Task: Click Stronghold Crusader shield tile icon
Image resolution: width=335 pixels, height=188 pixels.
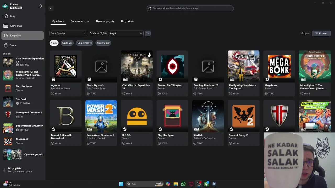Action: 279,116
